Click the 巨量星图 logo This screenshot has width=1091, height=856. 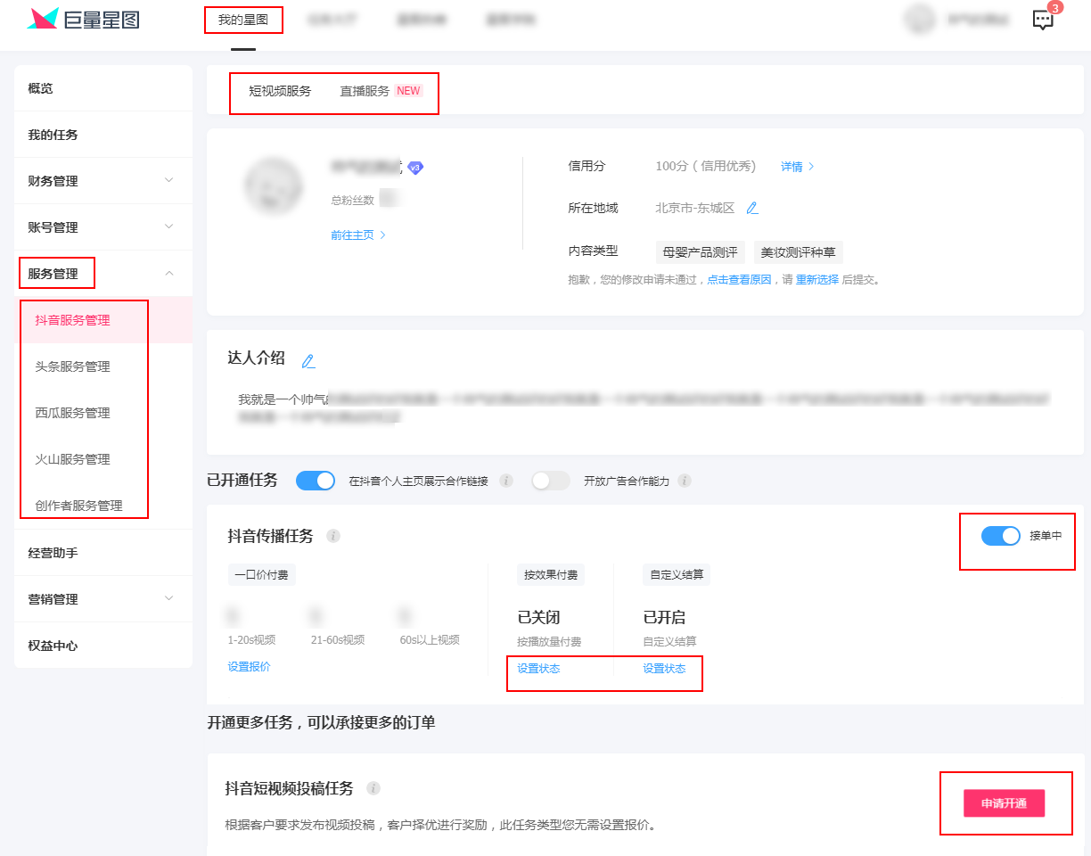(83, 19)
